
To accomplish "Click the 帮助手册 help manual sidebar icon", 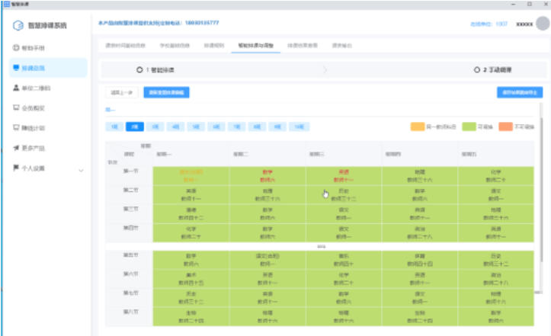I will click(16, 48).
